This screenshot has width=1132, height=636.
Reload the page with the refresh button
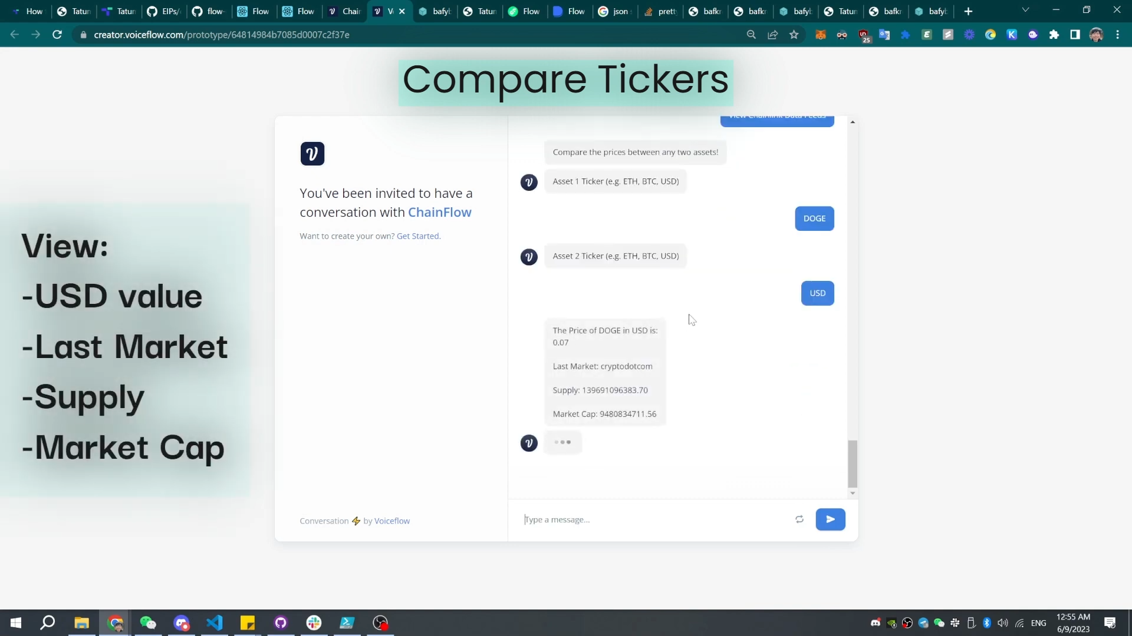[57, 35]
